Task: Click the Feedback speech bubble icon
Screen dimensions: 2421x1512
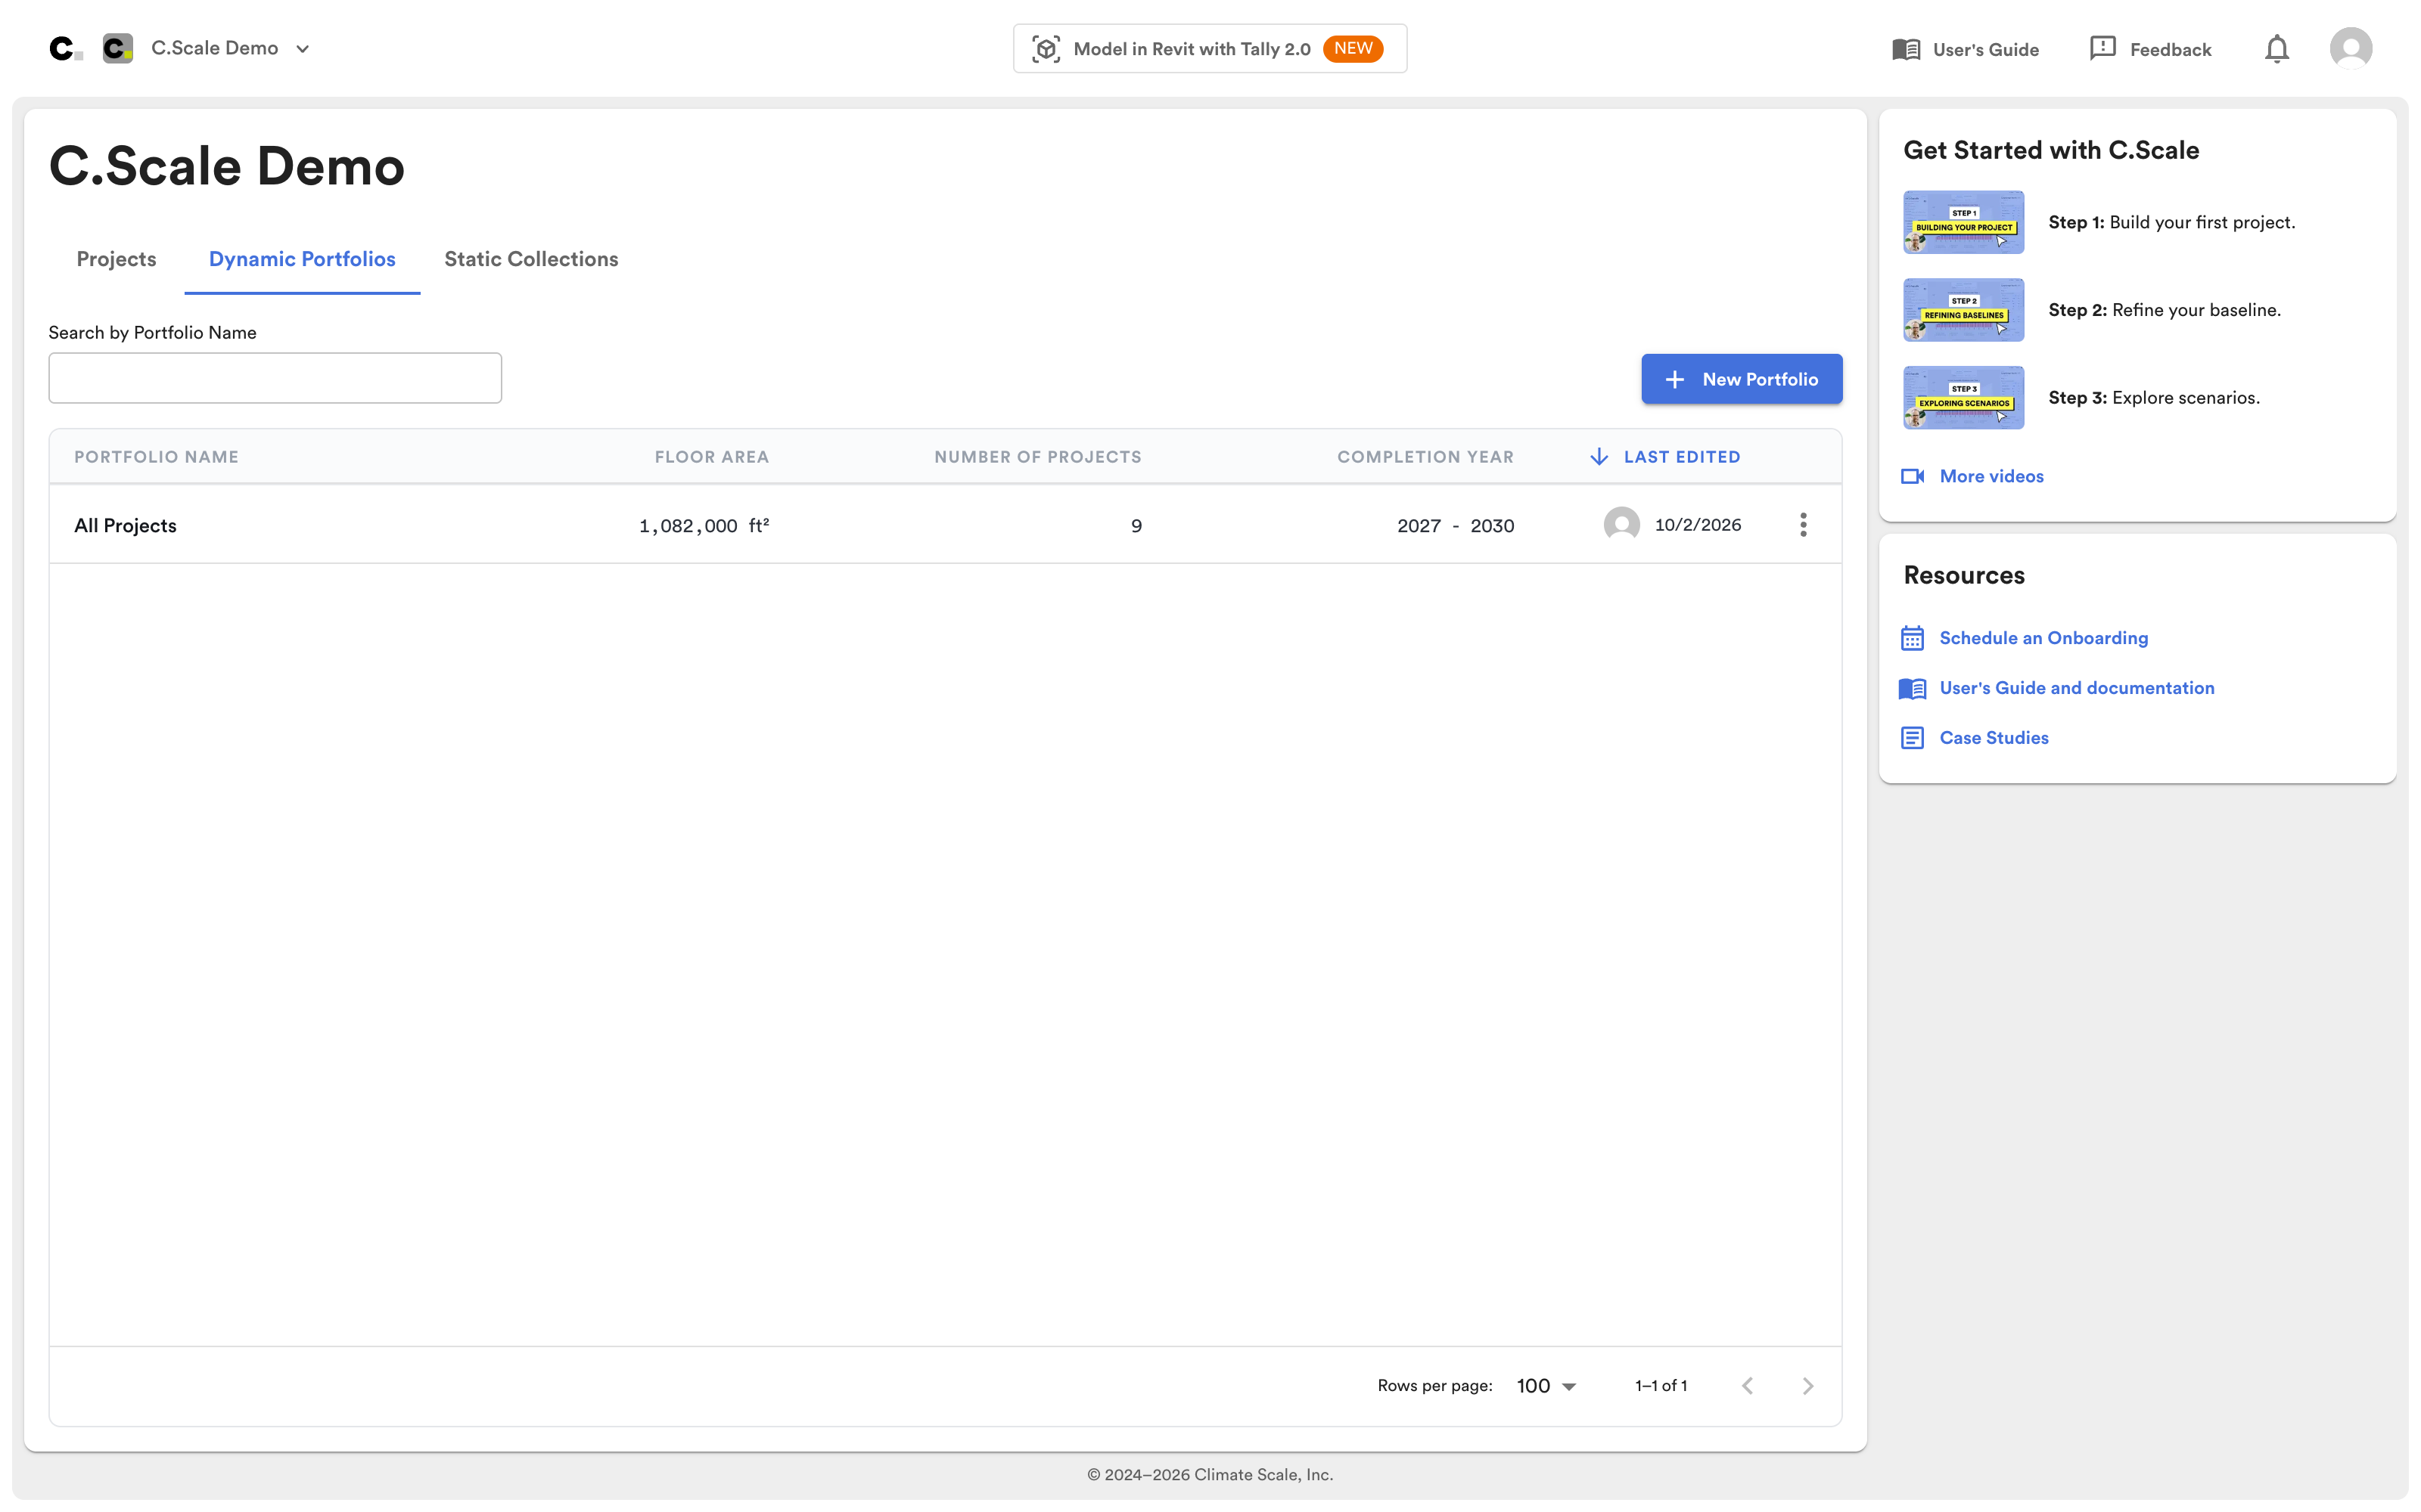Action: [2102, 48]
